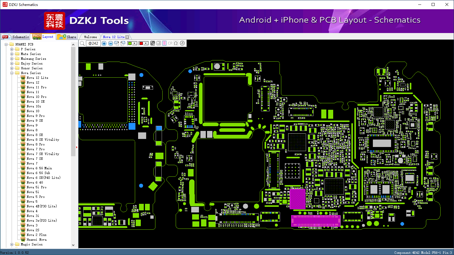Toggle the letter 'a' text label icon

159,43
